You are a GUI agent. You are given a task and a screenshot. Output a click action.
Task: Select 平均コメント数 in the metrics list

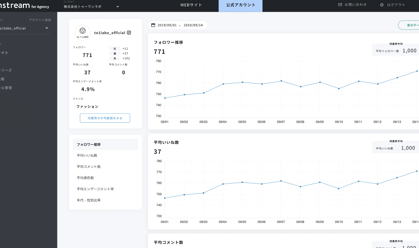click(x=89, y=167)
